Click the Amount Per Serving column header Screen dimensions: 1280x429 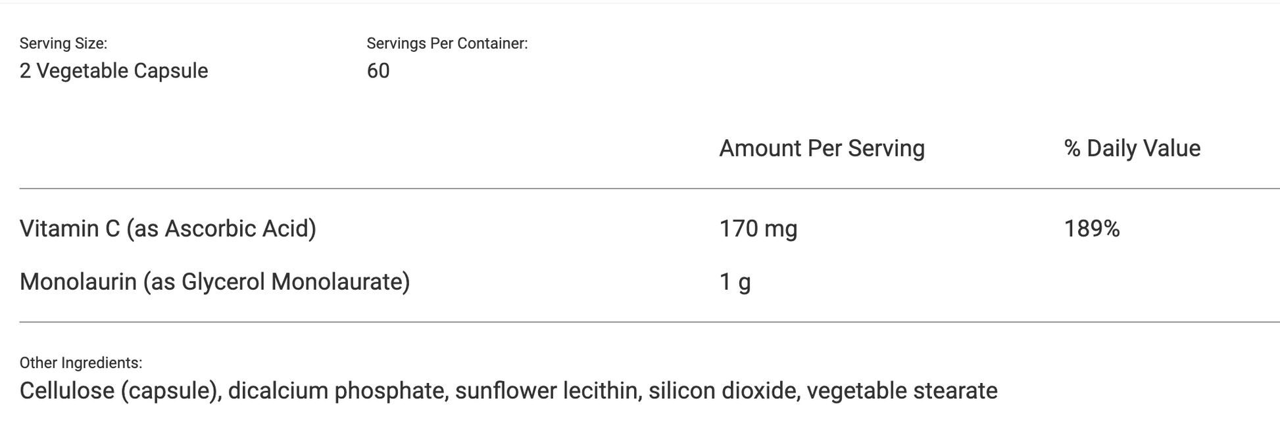[x=822, y=148]
